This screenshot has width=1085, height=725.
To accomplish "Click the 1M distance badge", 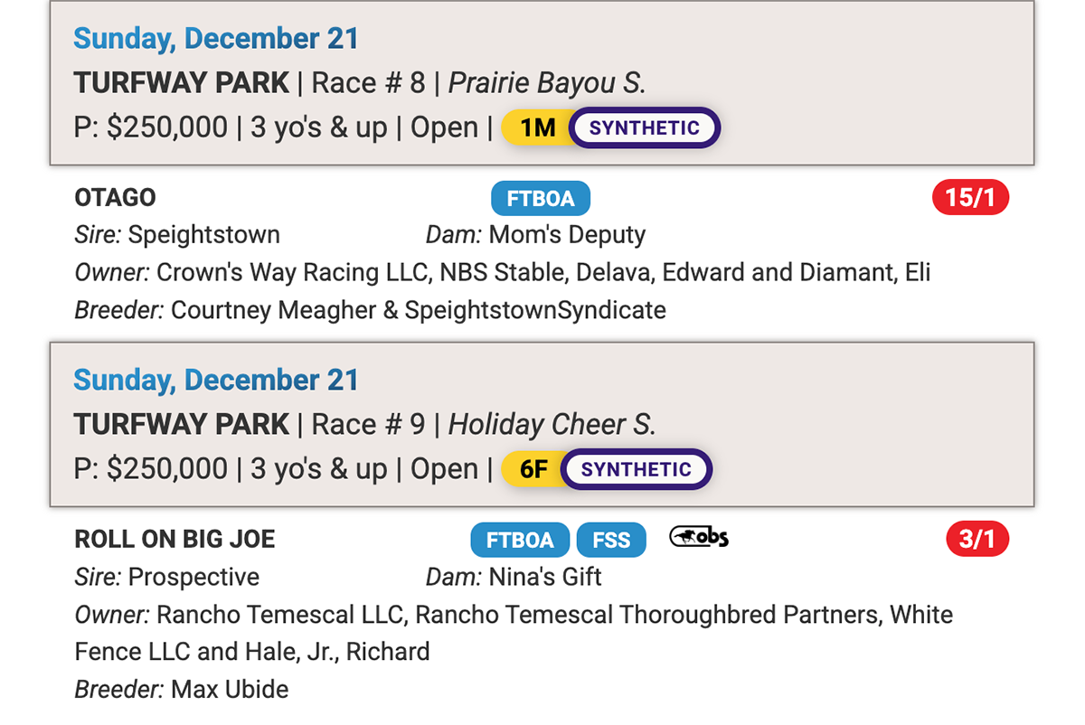I will point(538,128).
